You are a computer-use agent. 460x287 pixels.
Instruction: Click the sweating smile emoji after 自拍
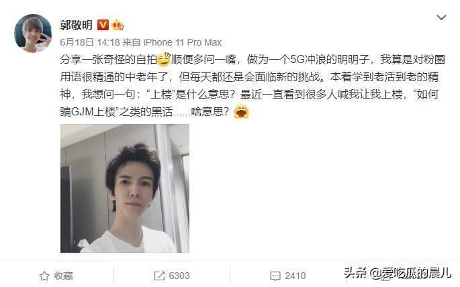[x=164, y=59]
